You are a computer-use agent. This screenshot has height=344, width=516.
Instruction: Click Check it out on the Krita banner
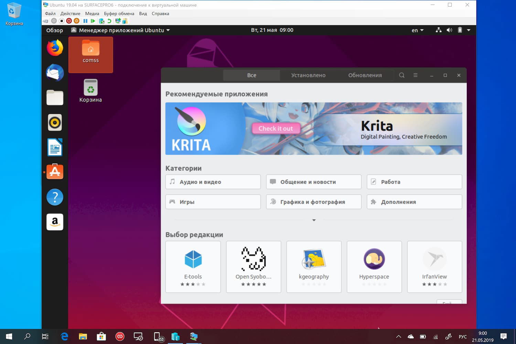[276, 128]
